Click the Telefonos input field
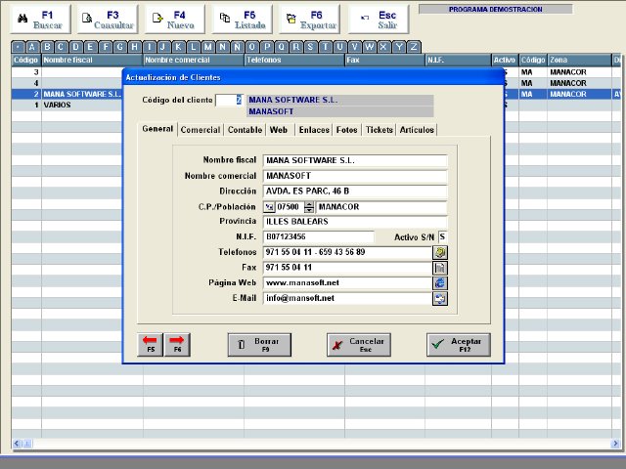This screenshot has width=626, height=469. (x=347, y=252)
